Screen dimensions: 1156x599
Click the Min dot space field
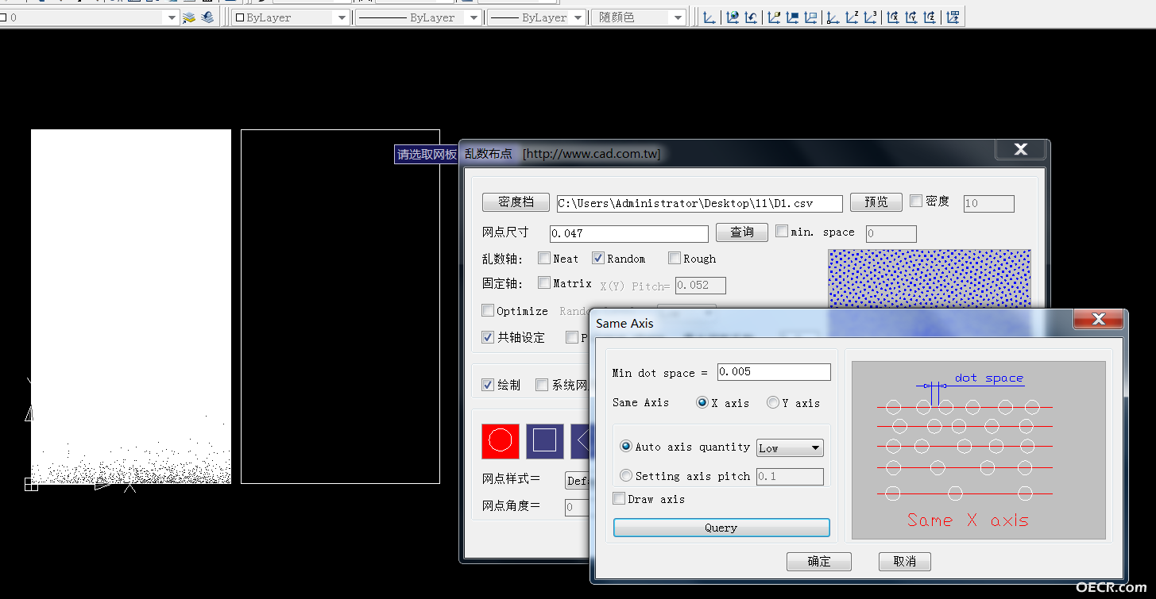(x=774, y=372)
